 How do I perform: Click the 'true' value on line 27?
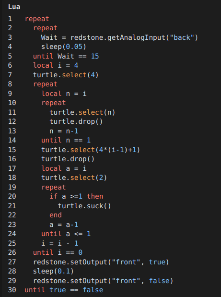pos(157,262)
